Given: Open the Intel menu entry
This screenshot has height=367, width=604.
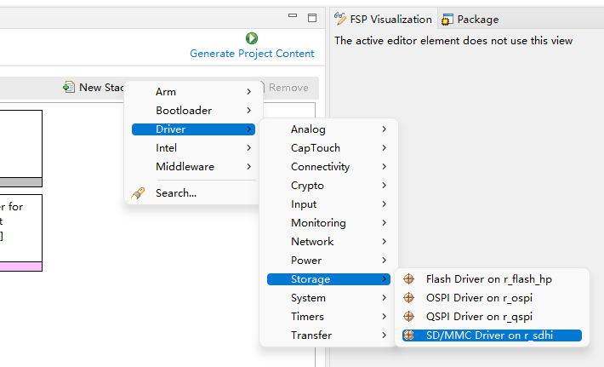Looking at the screenshot, I should [167, 148].
